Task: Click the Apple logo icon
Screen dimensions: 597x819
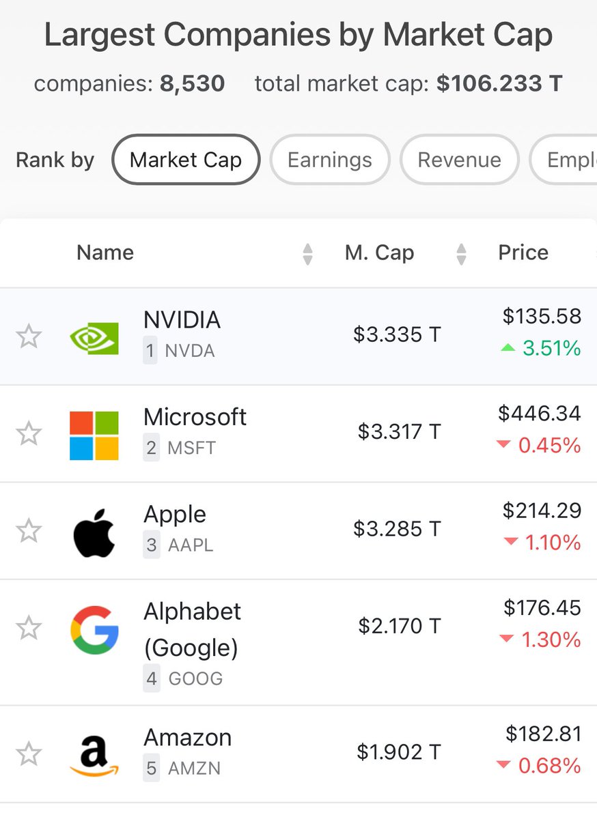Action: click(x=94, y=532)
